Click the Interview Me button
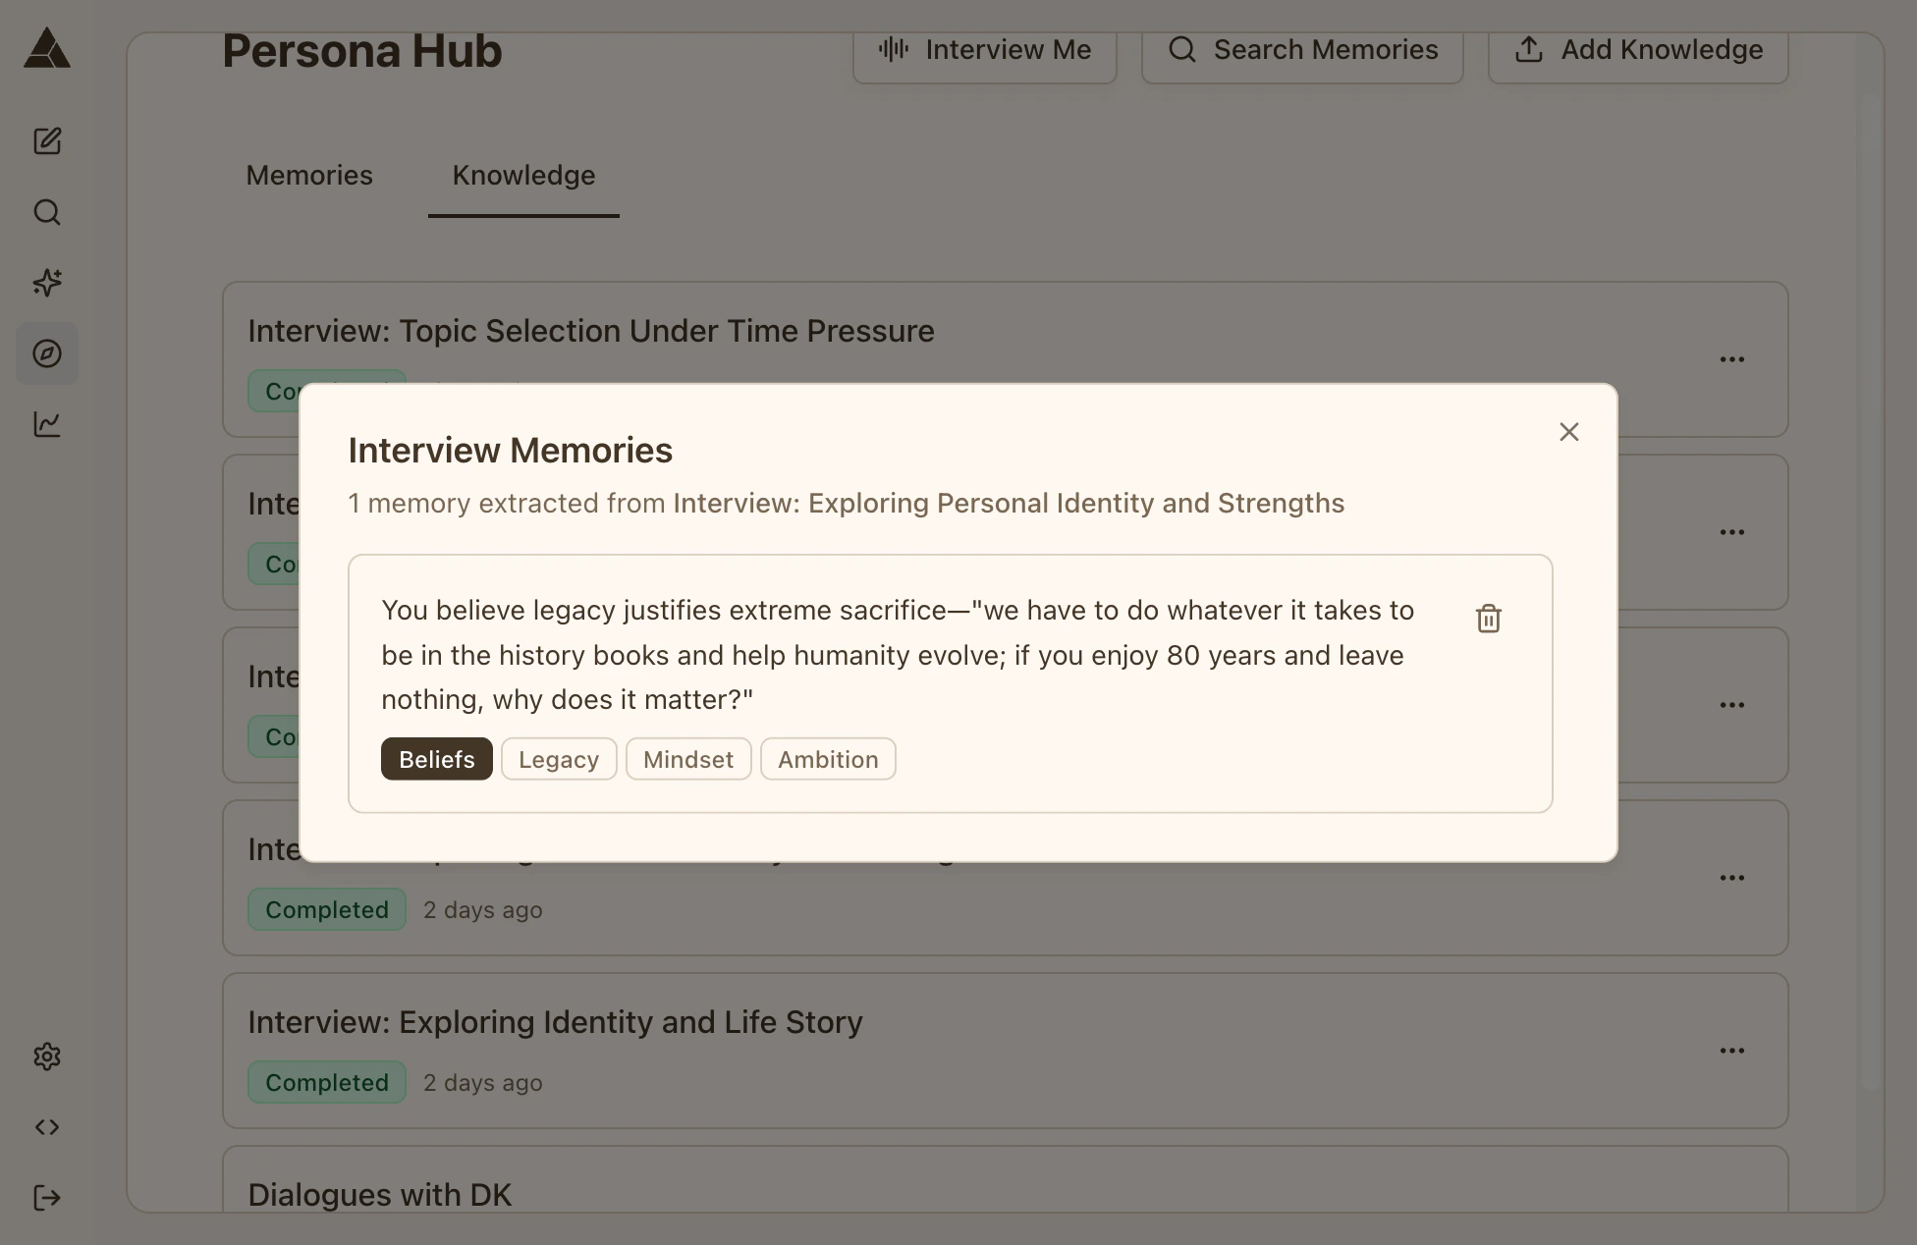 click(x=984, y=50)
